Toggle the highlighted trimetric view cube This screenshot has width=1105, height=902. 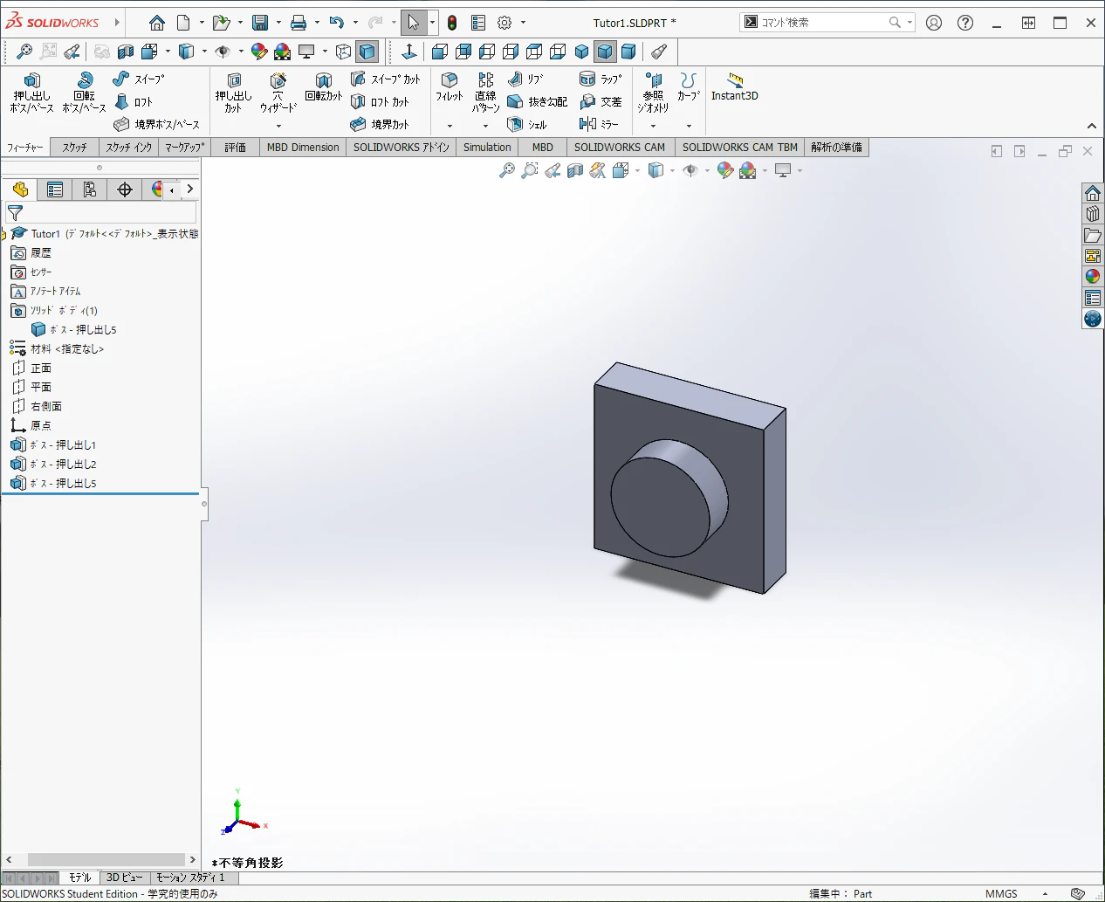(605, 52)
